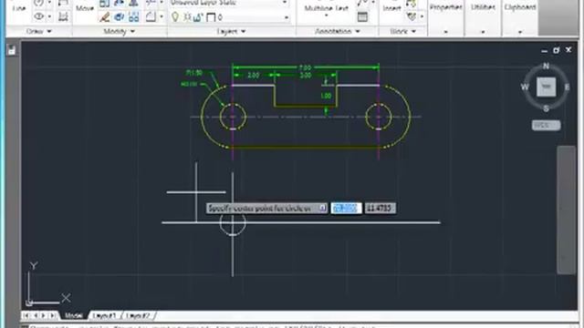Image resolution: width=584 pixels, height=328 pixels.
Task: Open the dynamic prompt options arrow
Action: pos(322,209)
